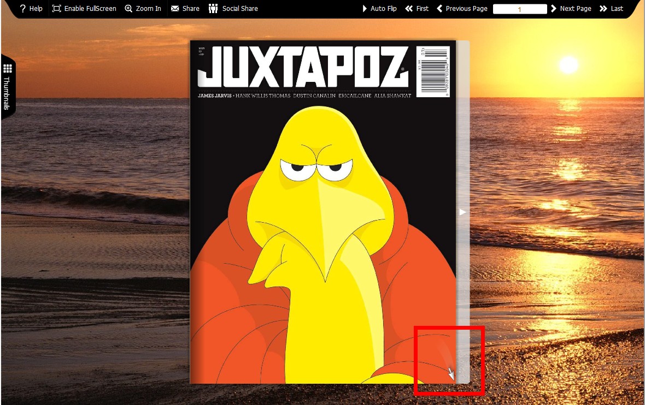The height and width of the screenshot is (405, 645).
Task: Go back using Previous Page label
Action: click(x=466, y=9)
